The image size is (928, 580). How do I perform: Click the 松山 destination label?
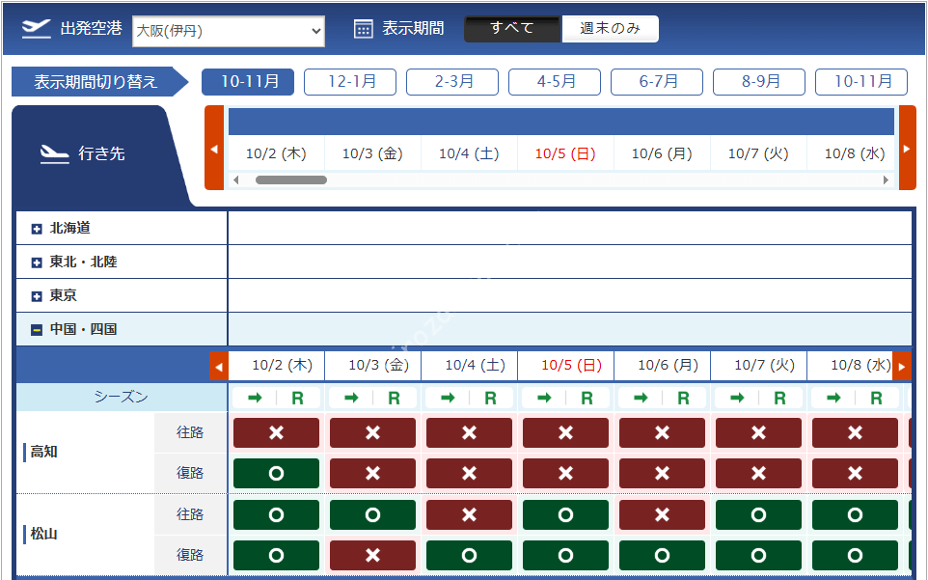point(43,534)
